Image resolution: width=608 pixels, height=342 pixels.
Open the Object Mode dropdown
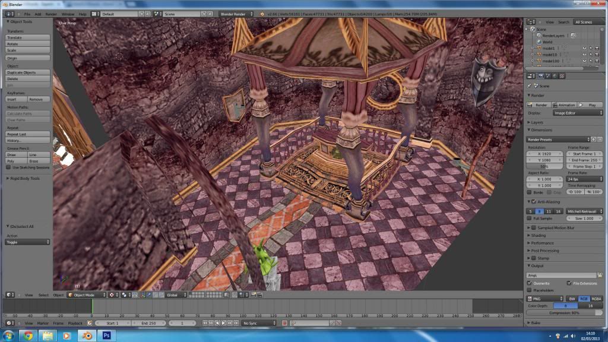(x=87, y=295)
